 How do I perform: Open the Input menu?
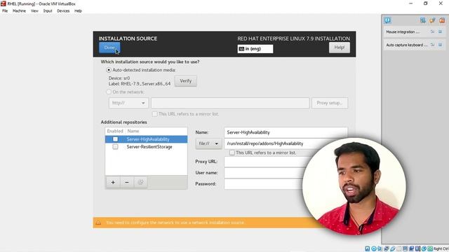(48, 11)
